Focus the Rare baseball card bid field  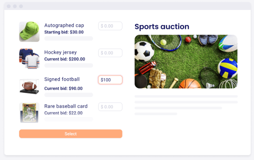coord(110,107)
